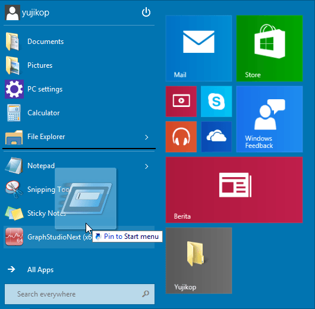Open Sticky Notes icon
This screenshot has height=309, width=315.
click(x=14, y=213)
